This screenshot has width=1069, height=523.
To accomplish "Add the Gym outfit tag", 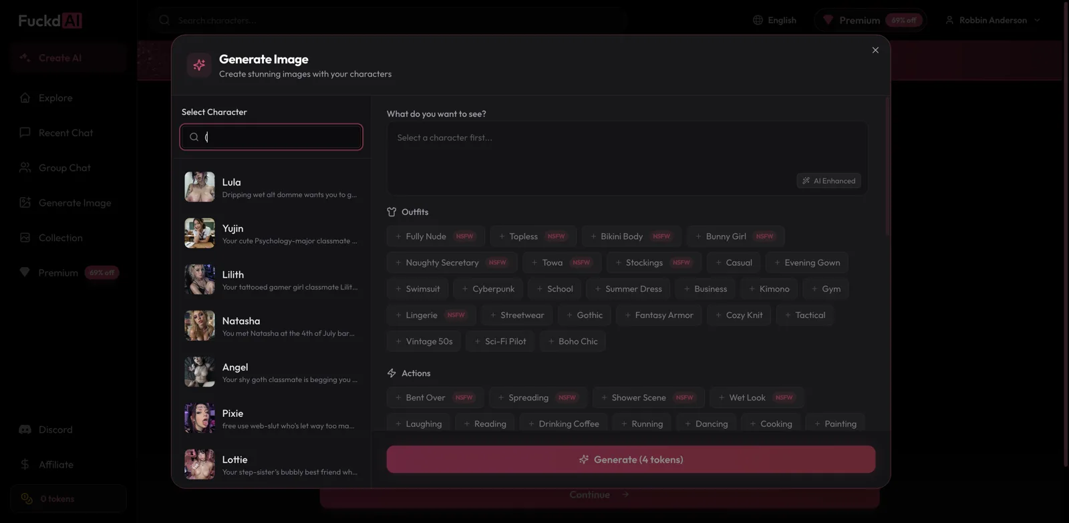I will 826,289.
